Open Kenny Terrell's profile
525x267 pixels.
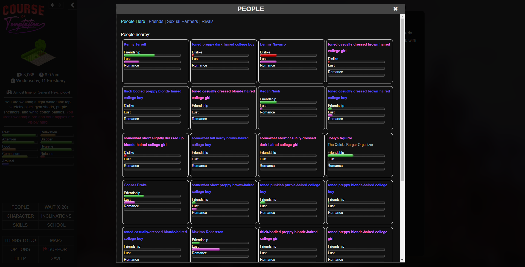pos(135,44)
